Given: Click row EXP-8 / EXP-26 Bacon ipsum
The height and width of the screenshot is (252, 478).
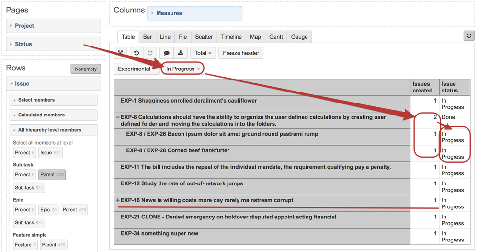Looking at the screenshot, I should (262, 137).
